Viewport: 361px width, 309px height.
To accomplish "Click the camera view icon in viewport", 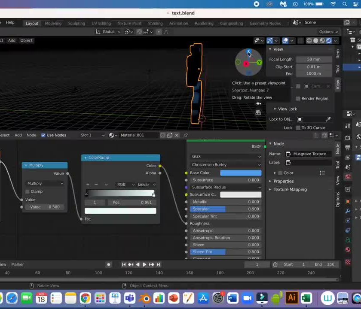I will (258, 103).
